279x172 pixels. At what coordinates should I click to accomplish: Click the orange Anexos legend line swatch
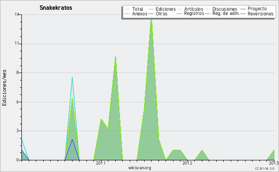coord(127,13)
